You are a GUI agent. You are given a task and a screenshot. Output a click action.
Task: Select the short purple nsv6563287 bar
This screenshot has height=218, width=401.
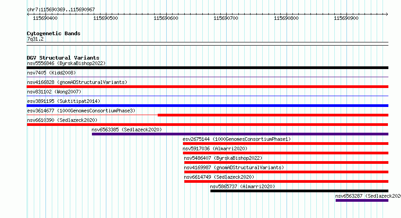click(362, 200)
